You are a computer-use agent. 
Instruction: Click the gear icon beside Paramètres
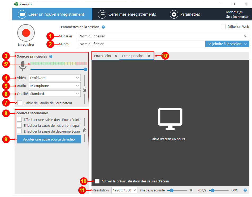tap(174, 14)
